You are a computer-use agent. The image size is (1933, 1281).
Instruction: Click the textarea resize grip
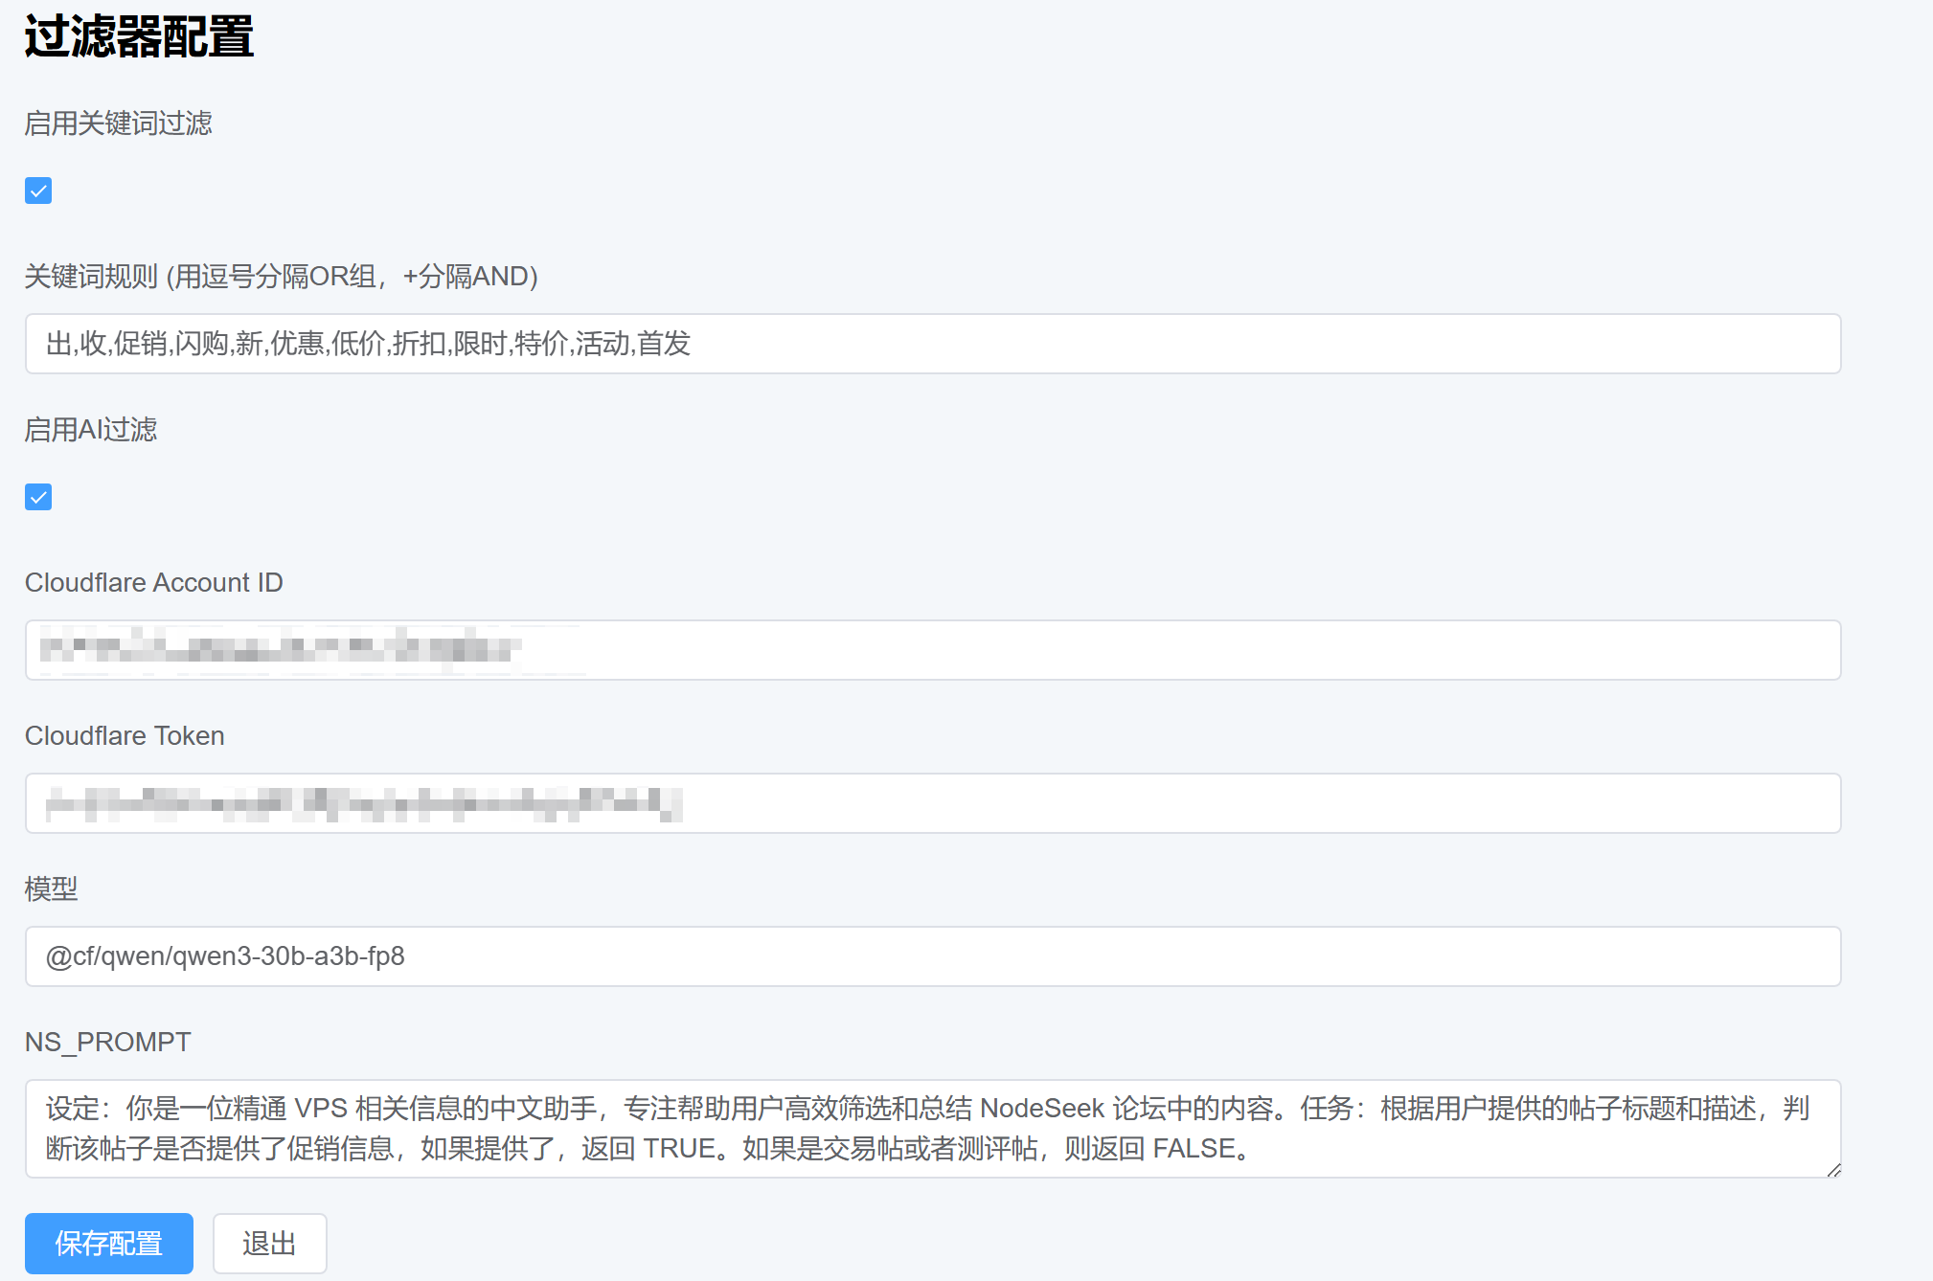coord(1831,1170)
